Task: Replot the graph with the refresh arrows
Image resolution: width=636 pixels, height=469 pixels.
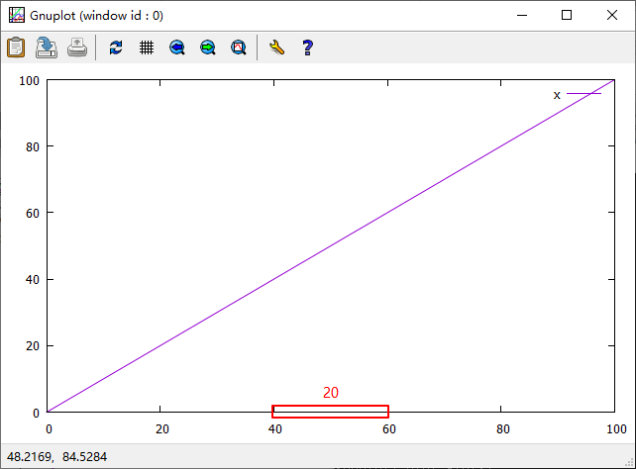Action: tap(116, 47)
